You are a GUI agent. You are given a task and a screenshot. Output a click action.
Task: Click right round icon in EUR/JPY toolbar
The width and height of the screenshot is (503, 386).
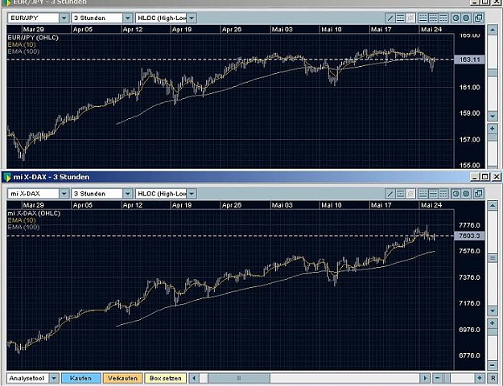pos(466,18)
